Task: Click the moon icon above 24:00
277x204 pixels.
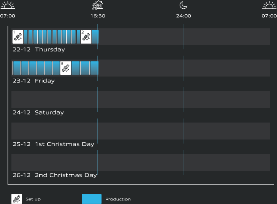Action: pyautogui.click(x=183, y=5)
